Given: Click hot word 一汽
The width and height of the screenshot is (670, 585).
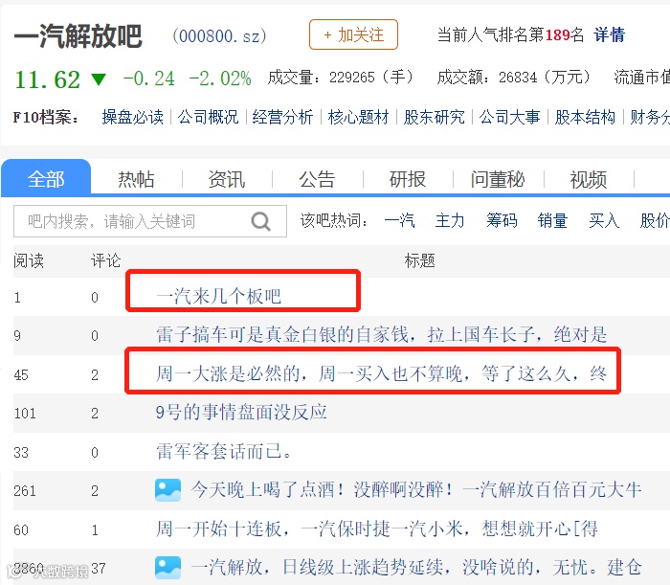Looking at the screenshot, I should [399, 221].
